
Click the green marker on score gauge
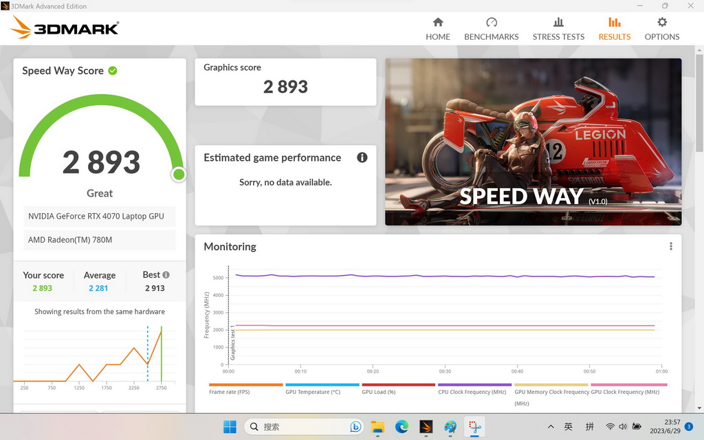point(179,174)
